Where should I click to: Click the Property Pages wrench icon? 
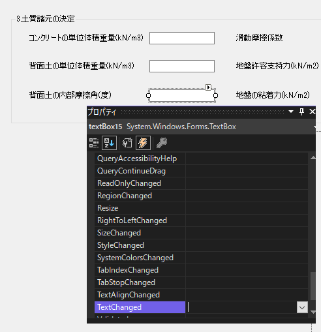pyautogui.click(x=162, y=143)
